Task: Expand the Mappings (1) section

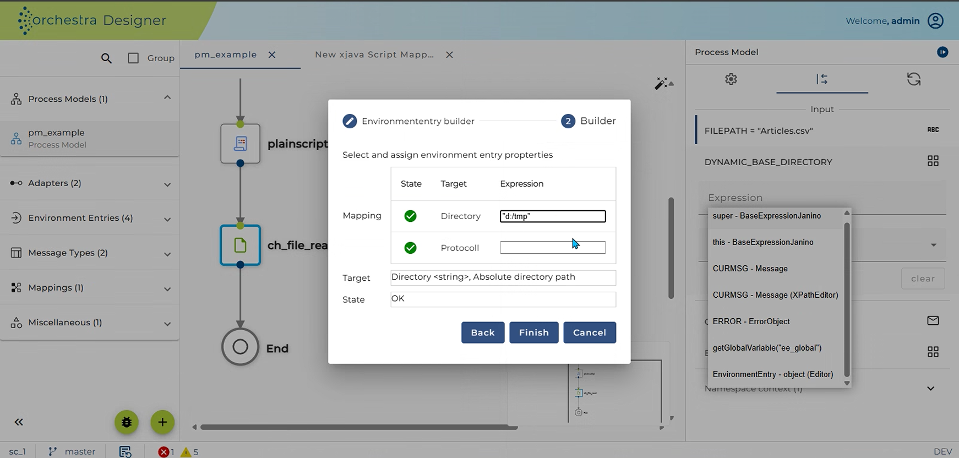Action: coord(167,289)
